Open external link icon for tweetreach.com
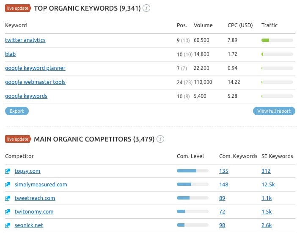This screenshot has height=233, width=297. click(8, 198)
